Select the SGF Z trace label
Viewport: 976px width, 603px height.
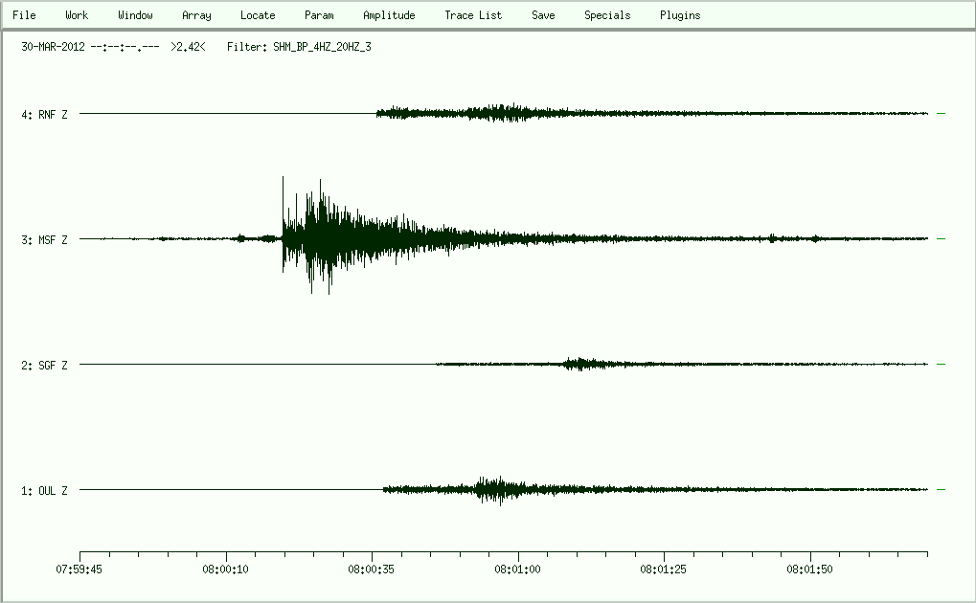pos(45,366)
